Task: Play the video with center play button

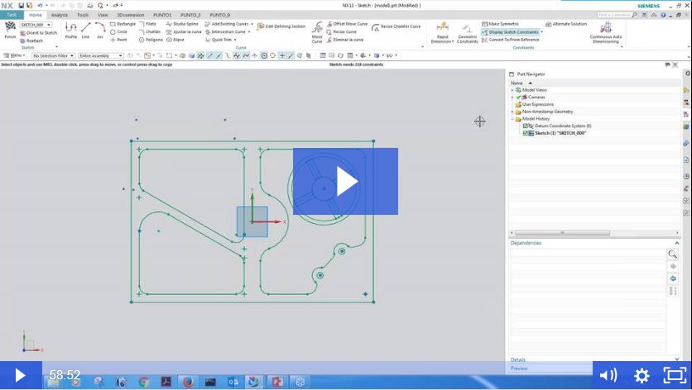Action: (345, 181)
